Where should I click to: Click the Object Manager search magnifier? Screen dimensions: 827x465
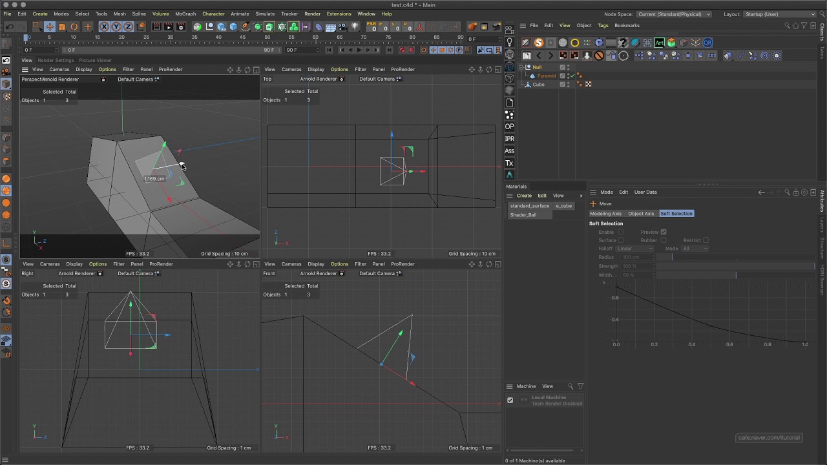787,25
